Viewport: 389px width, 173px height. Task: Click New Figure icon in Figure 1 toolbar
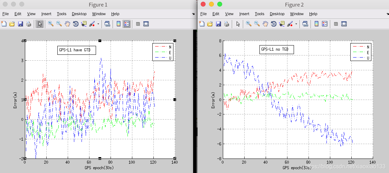coord(4,24)
